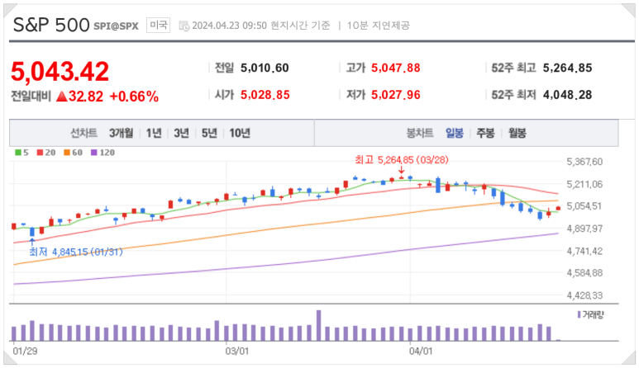Select the 3개월 line chart period
Viewport: 639px width, 368px height.
(x=121, y=133)
